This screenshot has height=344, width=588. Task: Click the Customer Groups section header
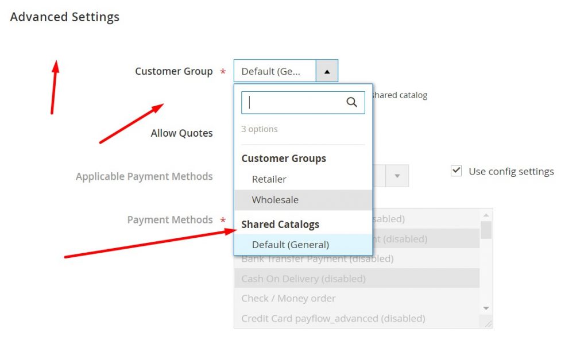284,159
